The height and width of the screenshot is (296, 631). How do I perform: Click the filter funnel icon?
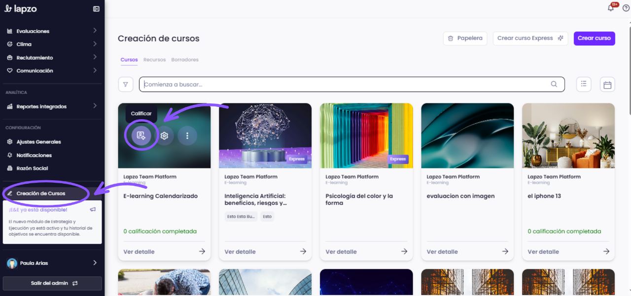point(126,84)
